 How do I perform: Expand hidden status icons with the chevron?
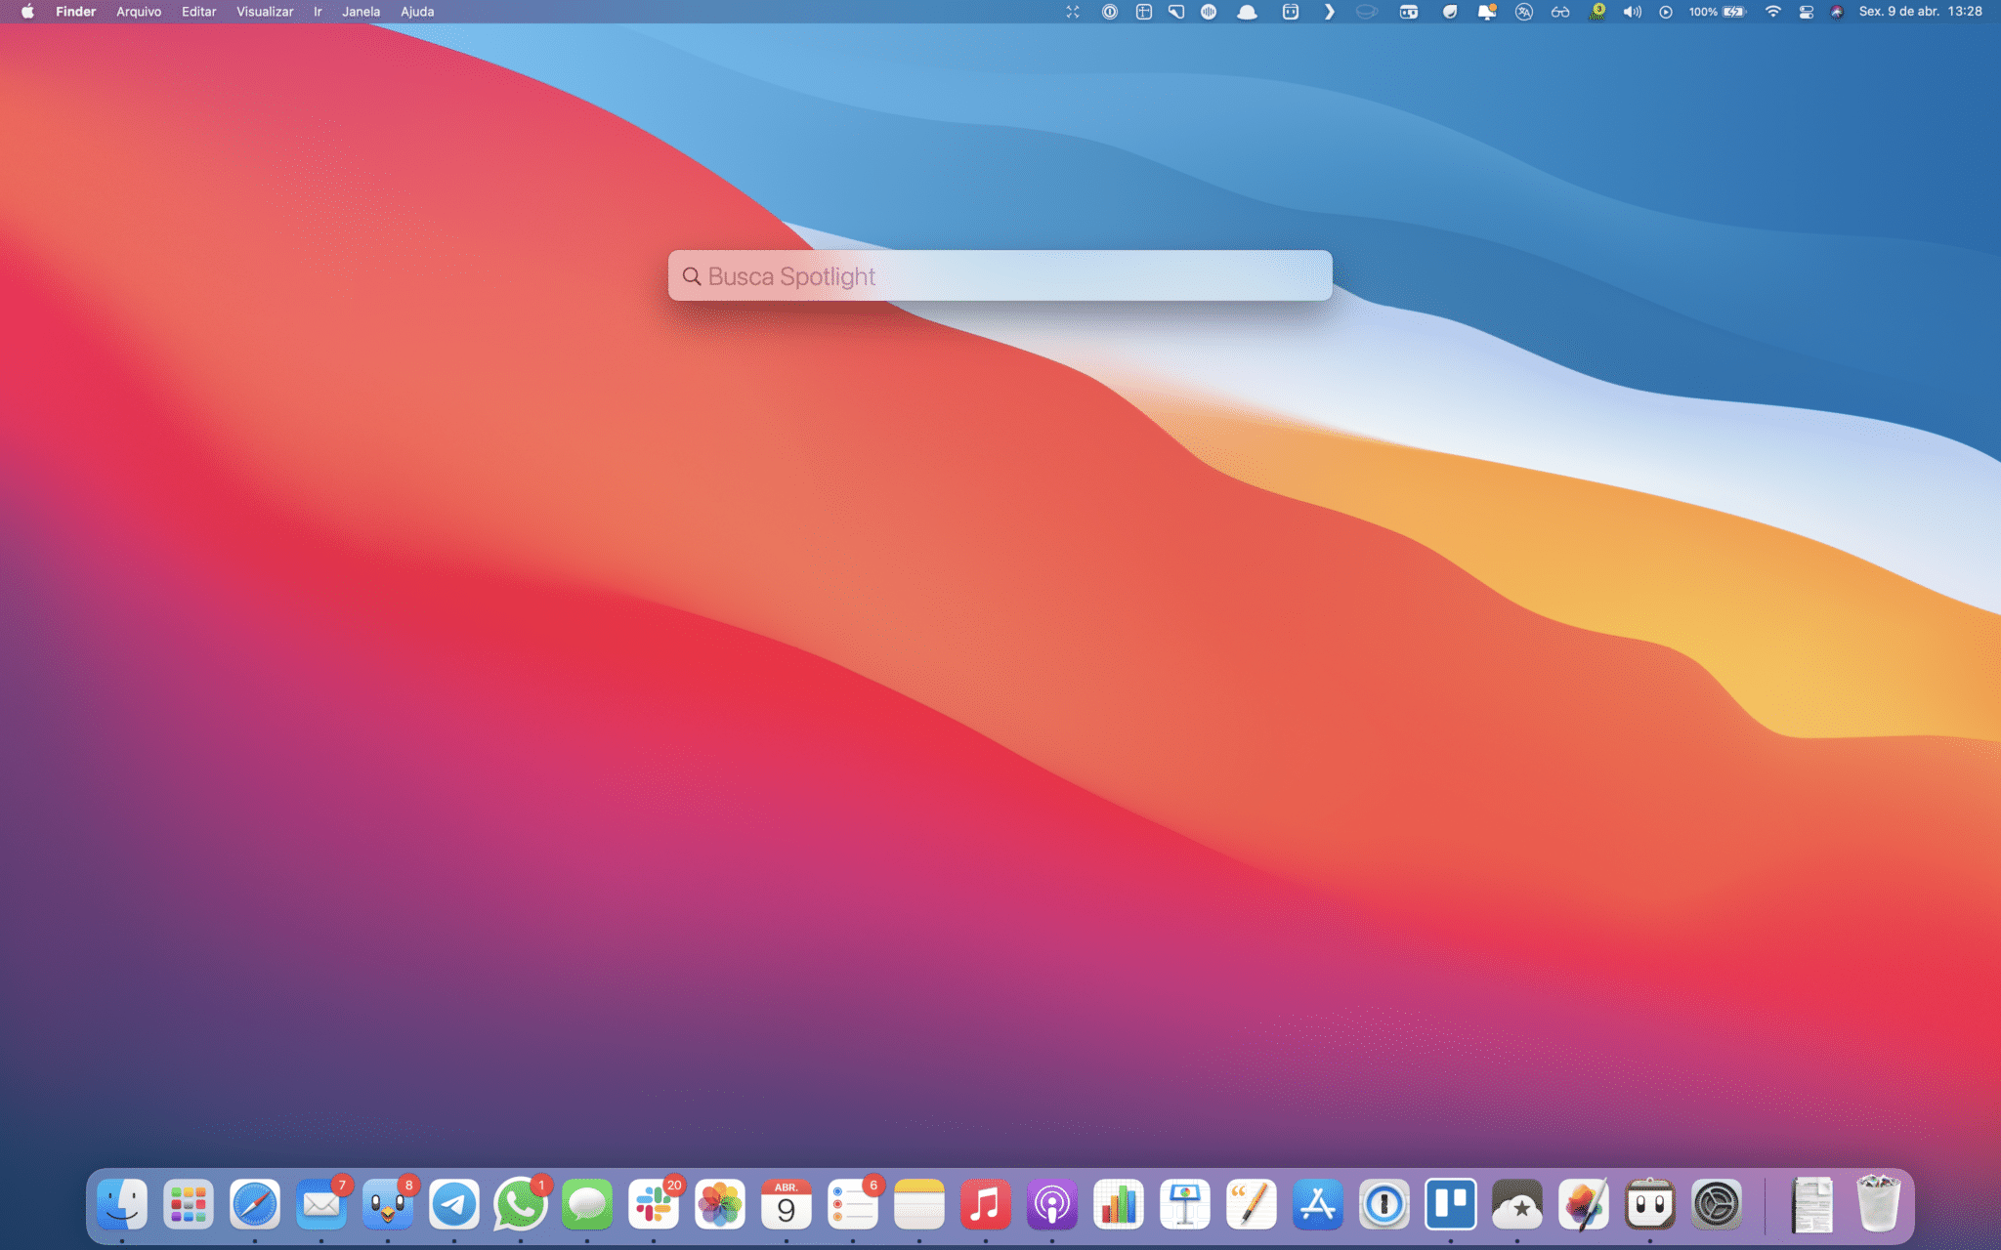pyautogui.click(x=1329, y=12)
